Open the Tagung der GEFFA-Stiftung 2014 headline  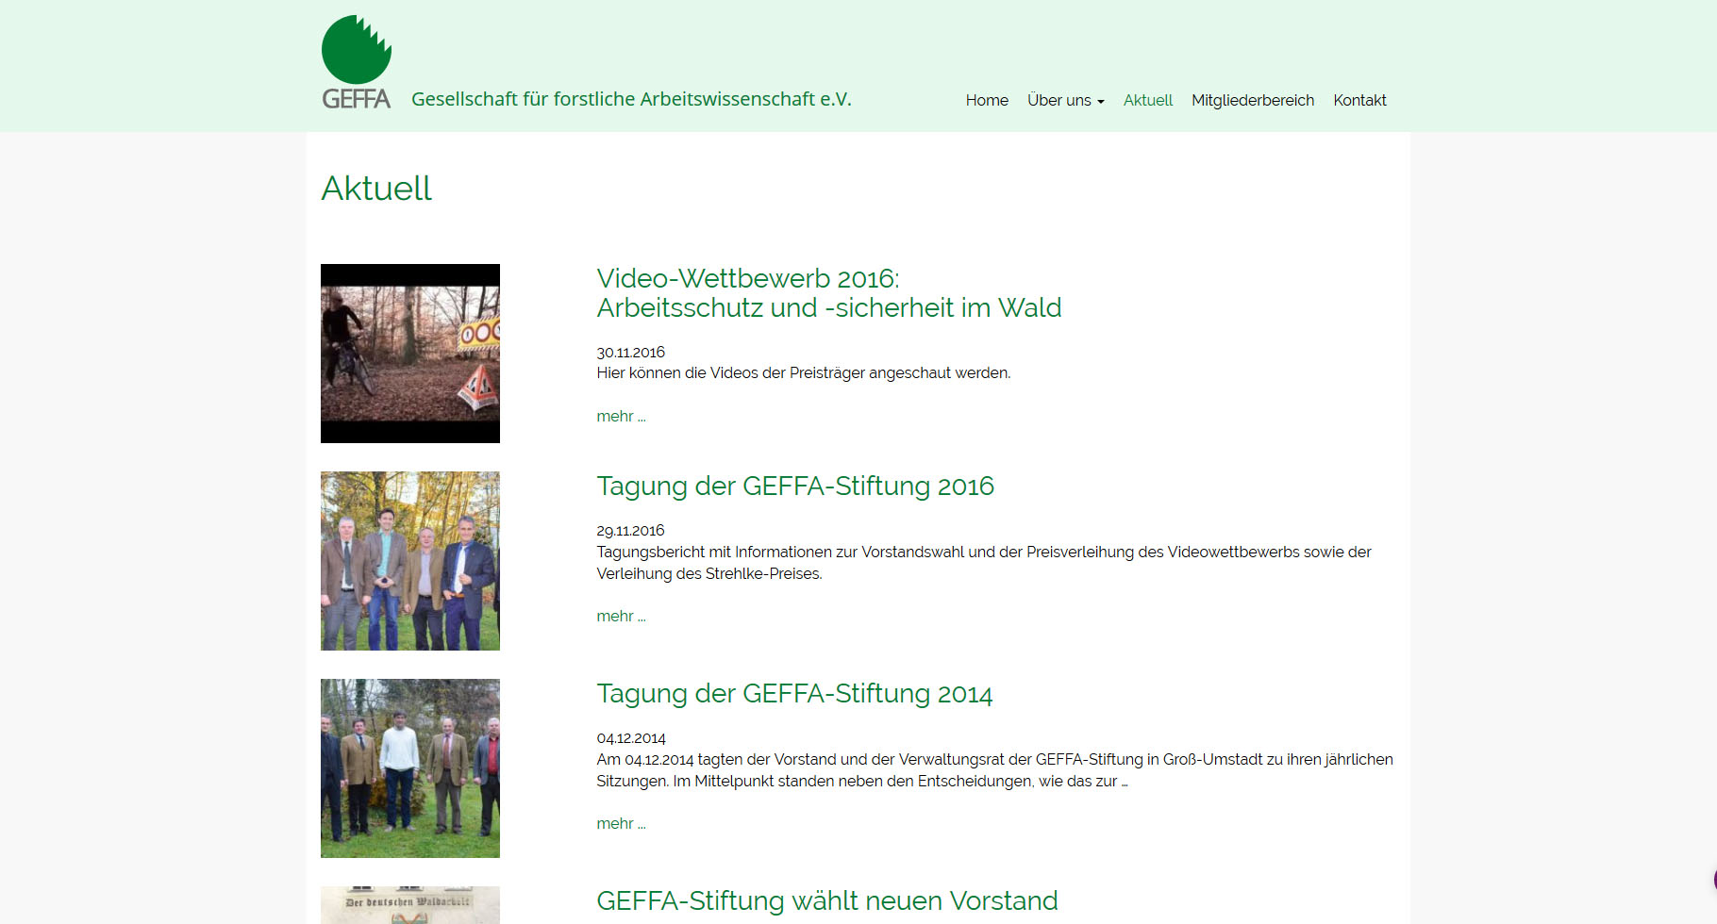coord(793,693)
